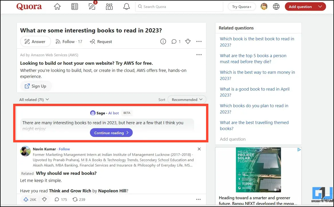Downvote the question about books in 2023
Viewport: 334px width, 207px height.
click(188, 42)
